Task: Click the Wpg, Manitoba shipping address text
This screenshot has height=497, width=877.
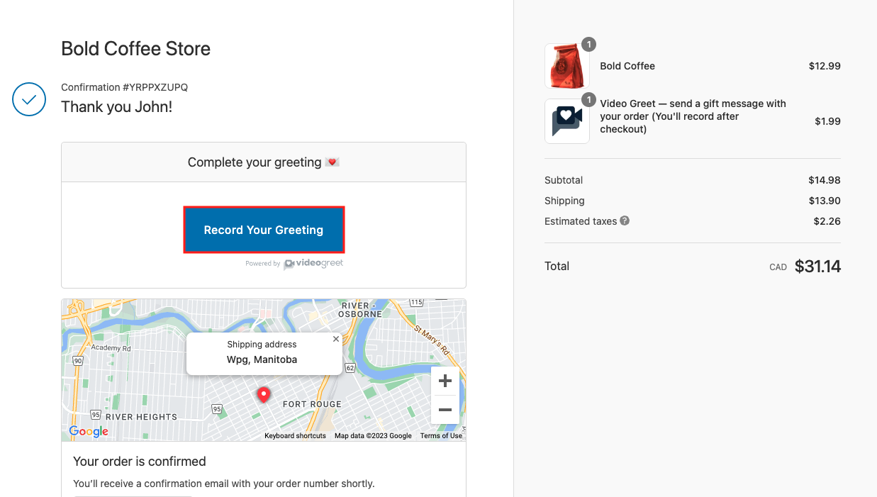Action: [262, 359]
